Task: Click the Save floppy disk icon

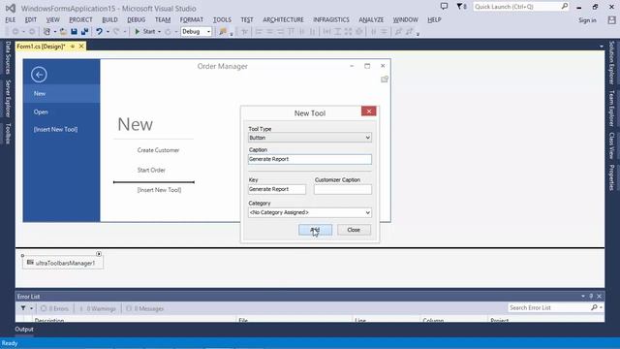Action: point(74,31)
